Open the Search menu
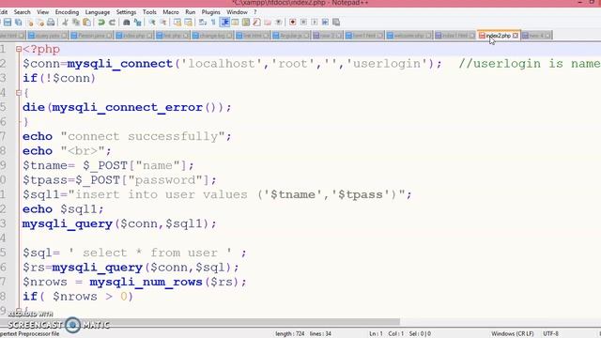This screenshot has width=601, height=338. point(22,12)
